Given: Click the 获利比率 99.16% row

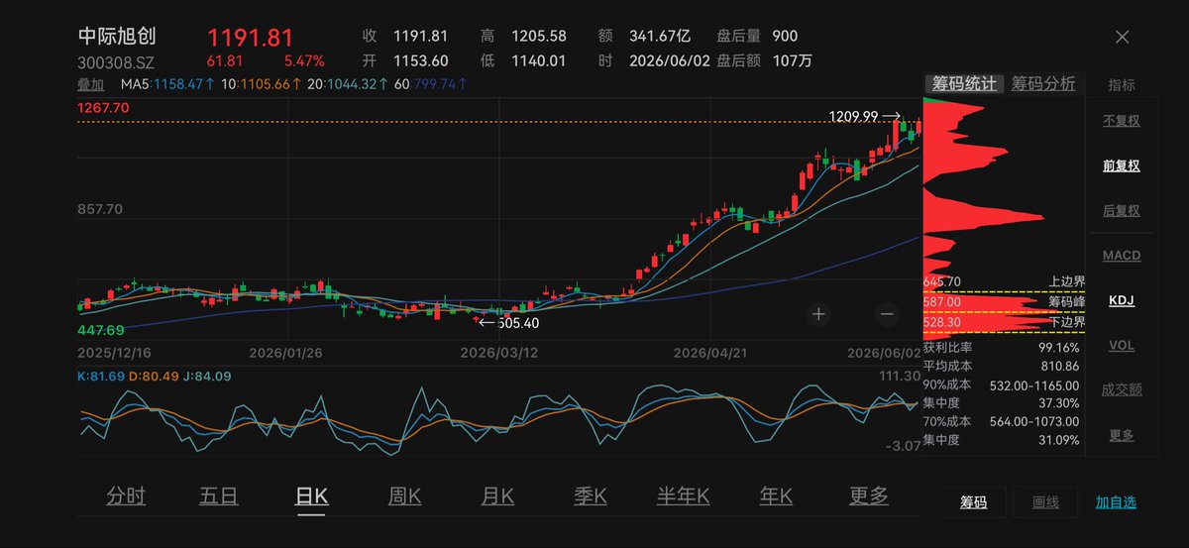Looking at the screenshot, I should pos(1001,348).
